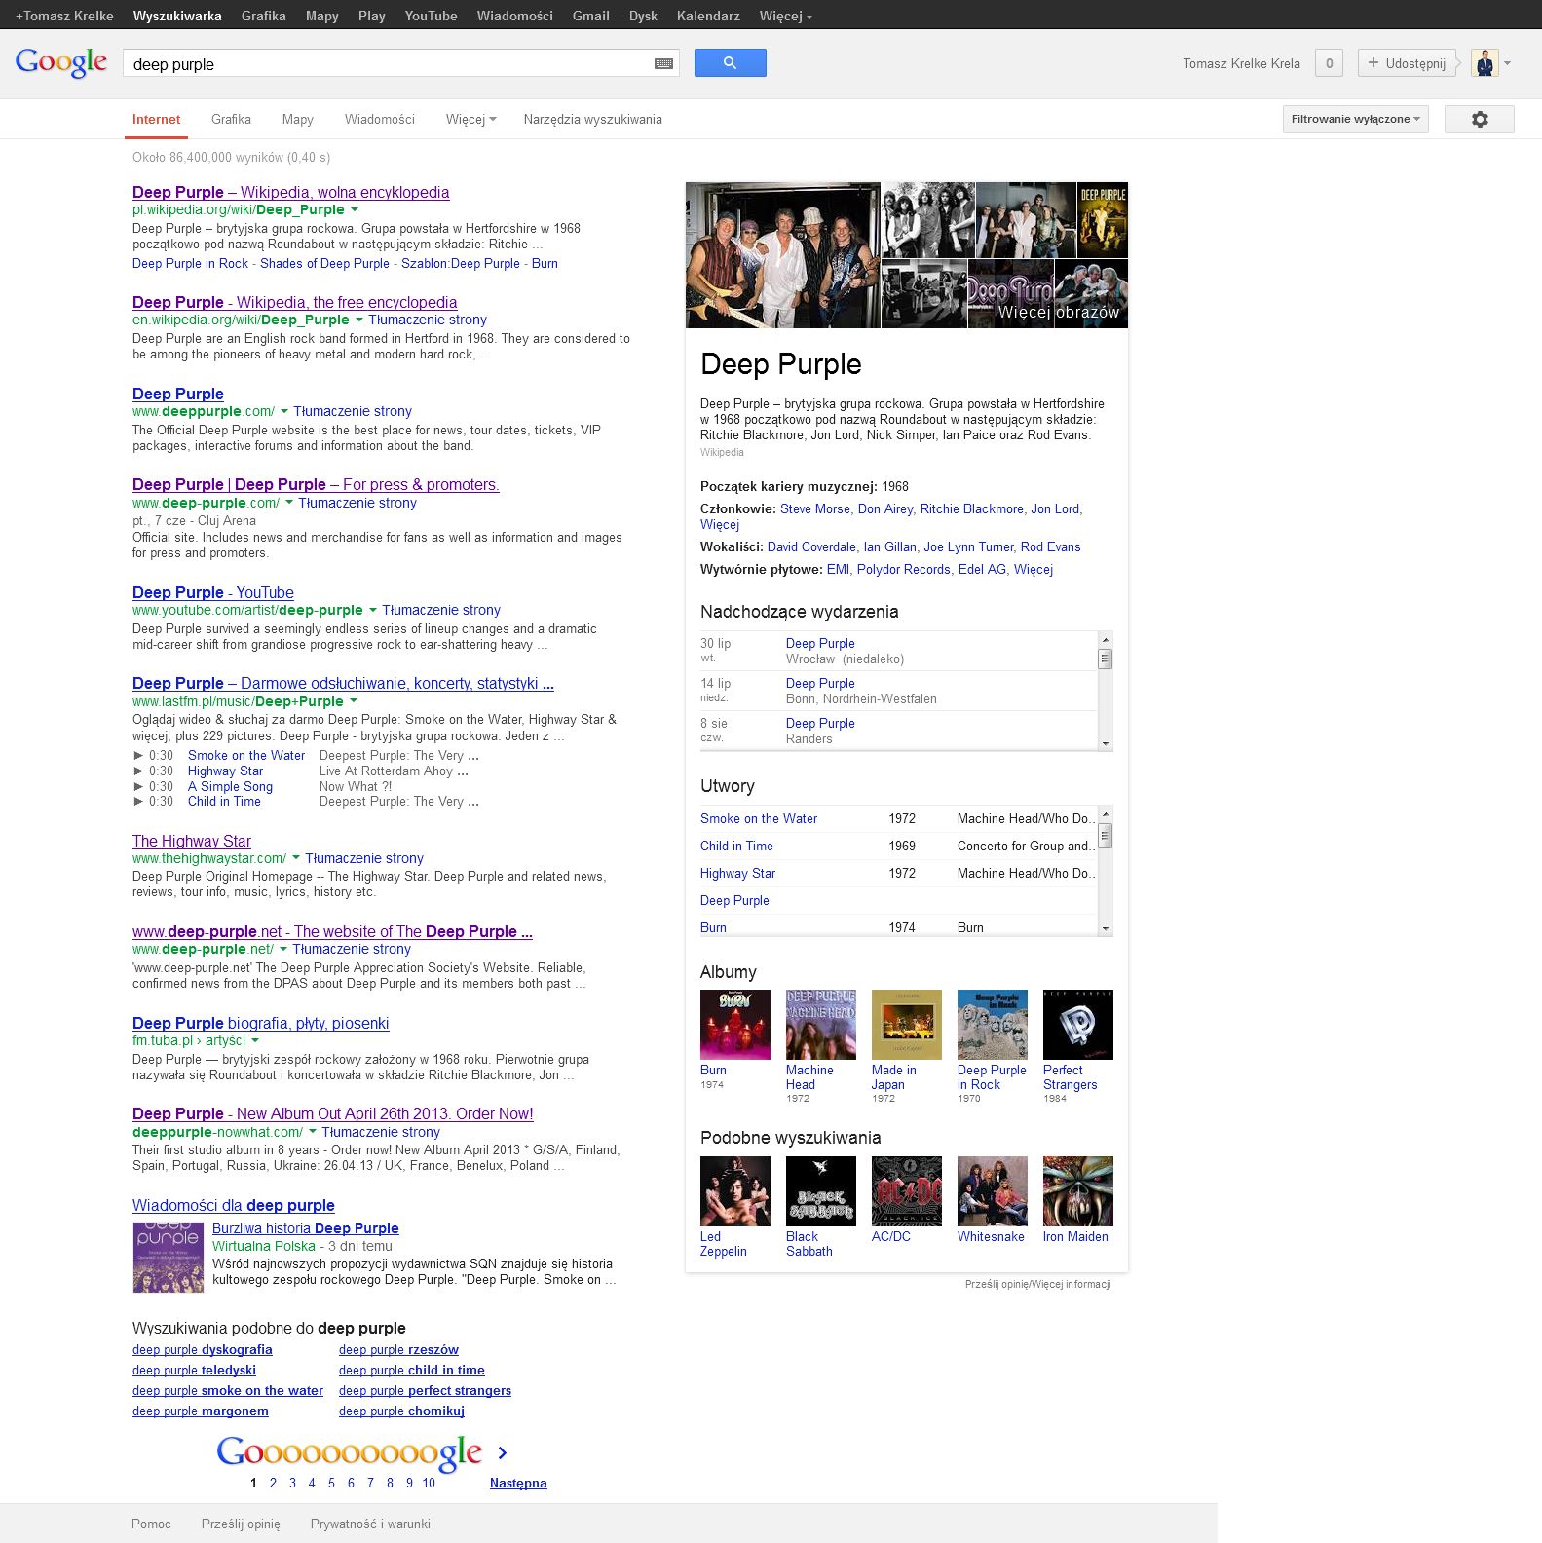Open Dysk in the top black bar

point(643,16)
